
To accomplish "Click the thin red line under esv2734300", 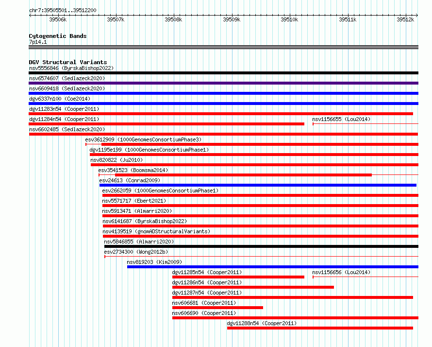I will 262,257.
